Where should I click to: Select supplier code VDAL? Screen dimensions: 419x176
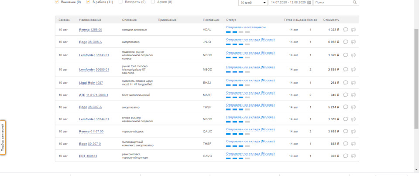click(x=207, y=30)
